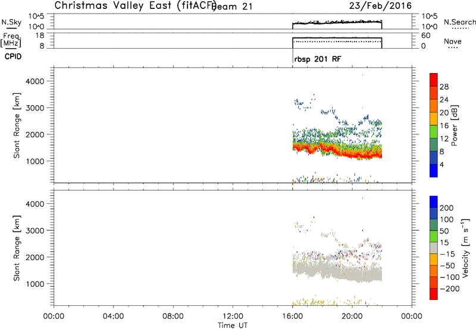
Task: Click the '4000' tick on power panel
Action: 35,81
